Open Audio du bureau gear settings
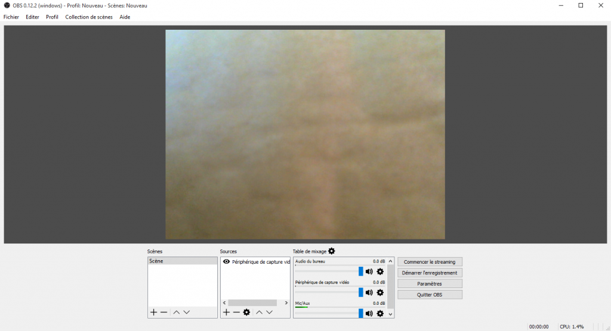This screenshot has height=331, width=611. [380, 271]
